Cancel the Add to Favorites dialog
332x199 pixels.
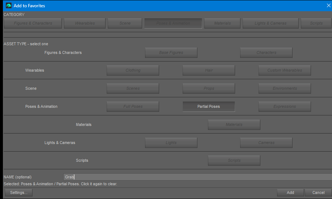(318, 192)
